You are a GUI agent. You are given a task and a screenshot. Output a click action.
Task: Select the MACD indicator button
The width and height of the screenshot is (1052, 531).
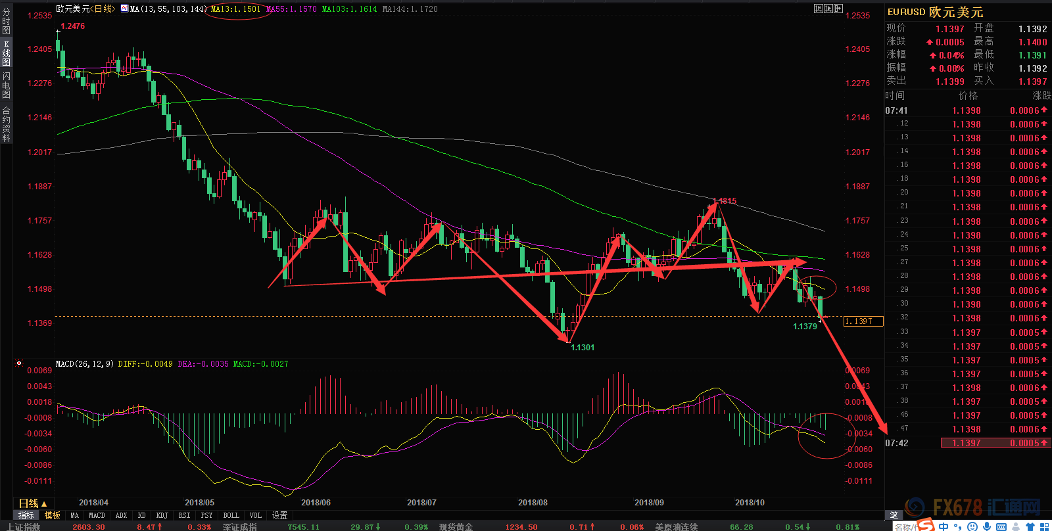coord(97,515)
